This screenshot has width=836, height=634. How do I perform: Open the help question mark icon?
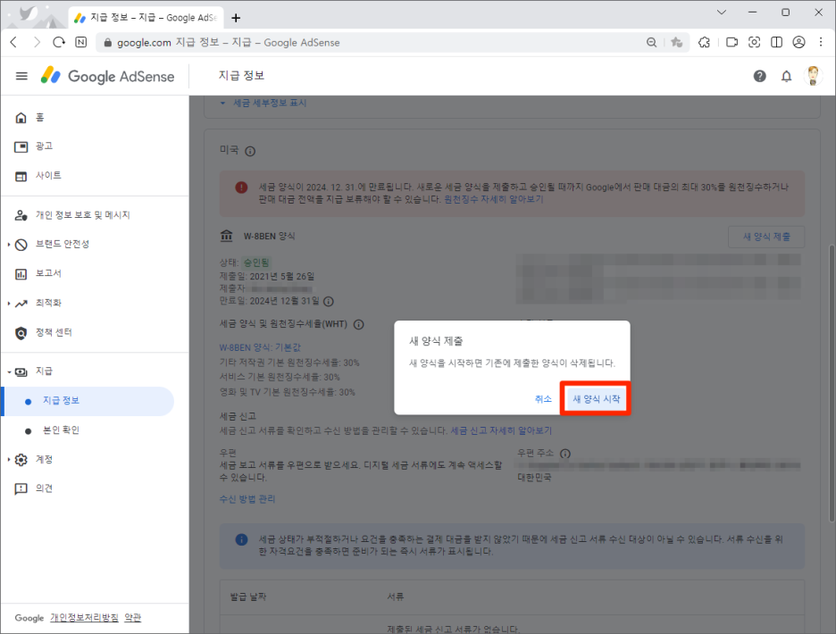760,76
